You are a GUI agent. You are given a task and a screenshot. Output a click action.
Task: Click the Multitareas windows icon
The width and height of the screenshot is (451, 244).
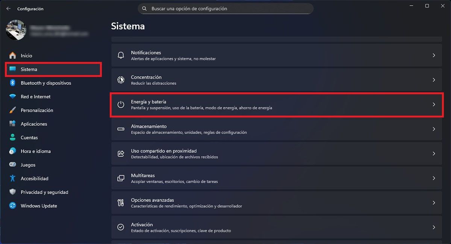pos(121,178)
